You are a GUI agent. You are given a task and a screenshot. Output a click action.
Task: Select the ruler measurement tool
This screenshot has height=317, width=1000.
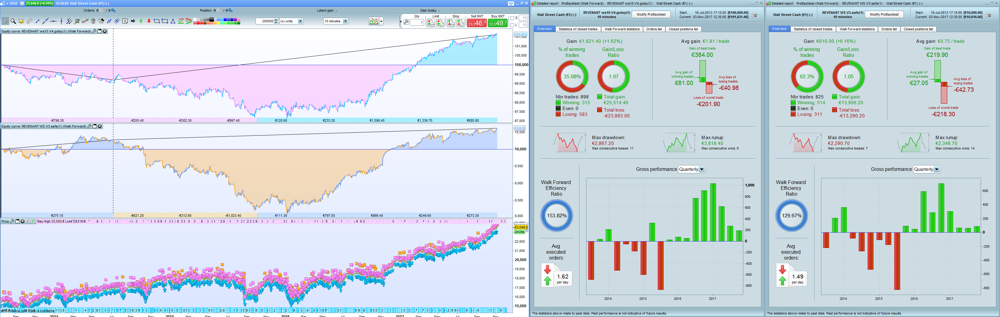point(29,21)
